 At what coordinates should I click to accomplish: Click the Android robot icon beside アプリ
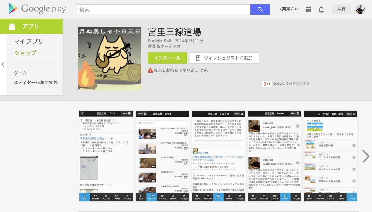[12, 26]
